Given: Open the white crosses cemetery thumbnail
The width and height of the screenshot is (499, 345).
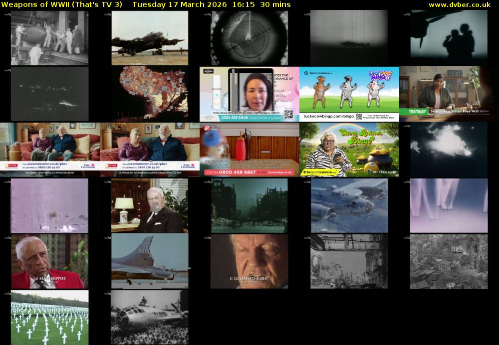Looking at the screenshot, I should pyautogui.click(x=49, y=317).
